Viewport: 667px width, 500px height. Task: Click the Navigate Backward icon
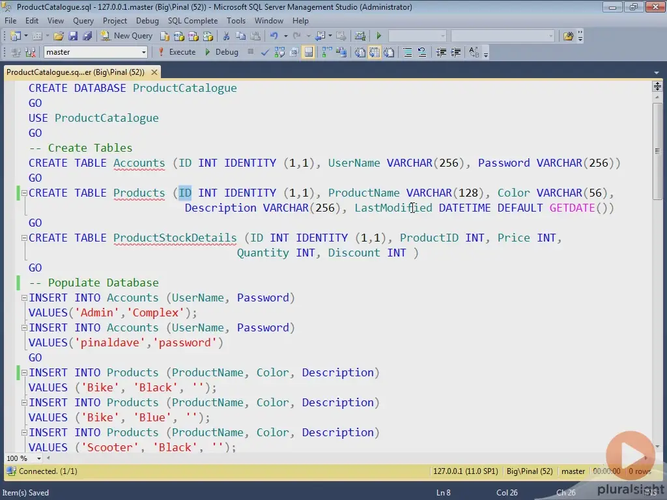320,36
